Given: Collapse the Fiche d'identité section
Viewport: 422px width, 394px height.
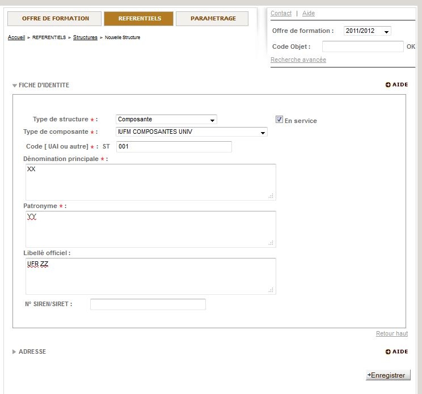Looking at the screenshot, I should pyautogui.click(x=40, y=85).
